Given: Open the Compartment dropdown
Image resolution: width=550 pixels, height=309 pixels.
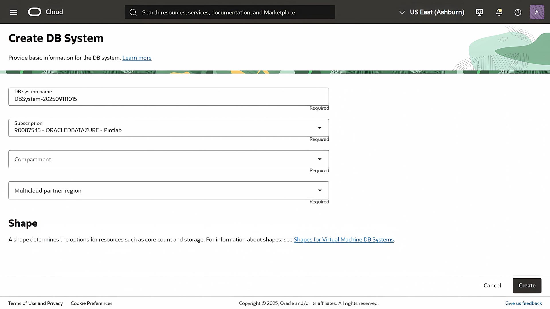Looking at the screenshot, I should [x=319, y=159].
